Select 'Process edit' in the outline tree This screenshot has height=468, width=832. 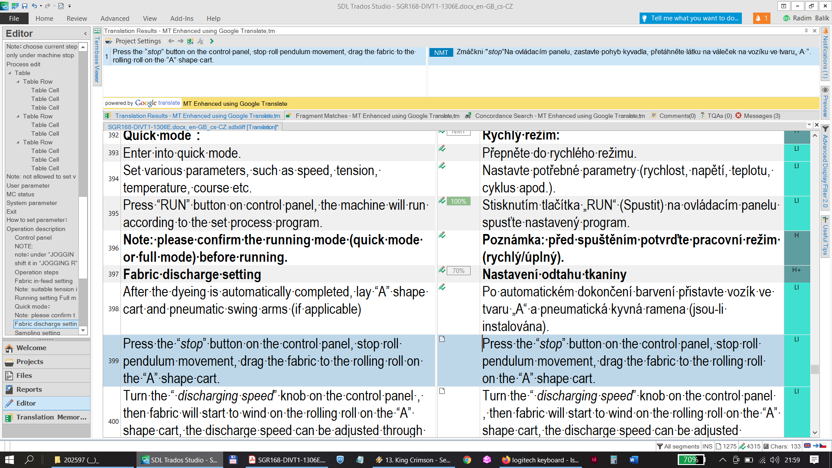tap(23, 64)
